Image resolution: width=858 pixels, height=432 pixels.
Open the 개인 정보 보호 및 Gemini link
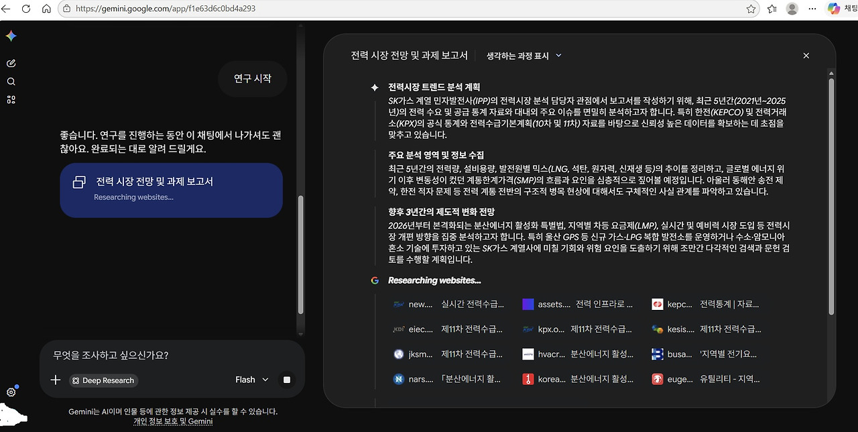pos(173,421)
